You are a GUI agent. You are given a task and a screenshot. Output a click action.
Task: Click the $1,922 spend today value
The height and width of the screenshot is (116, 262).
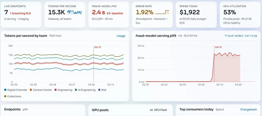tap(190, 12)
